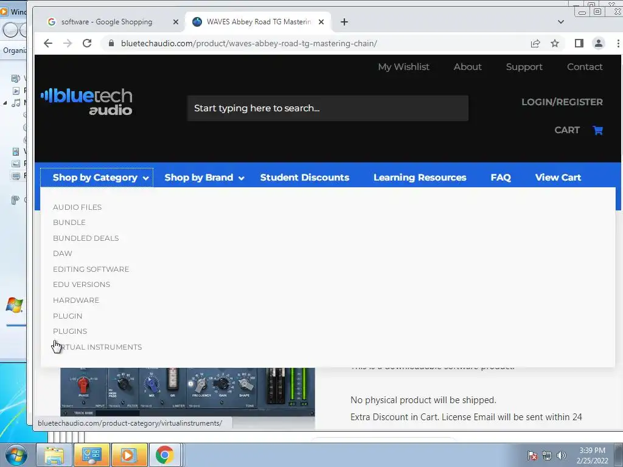623x467 pixels.
Task: Select HARDWARE category
Action: [76, 300]
